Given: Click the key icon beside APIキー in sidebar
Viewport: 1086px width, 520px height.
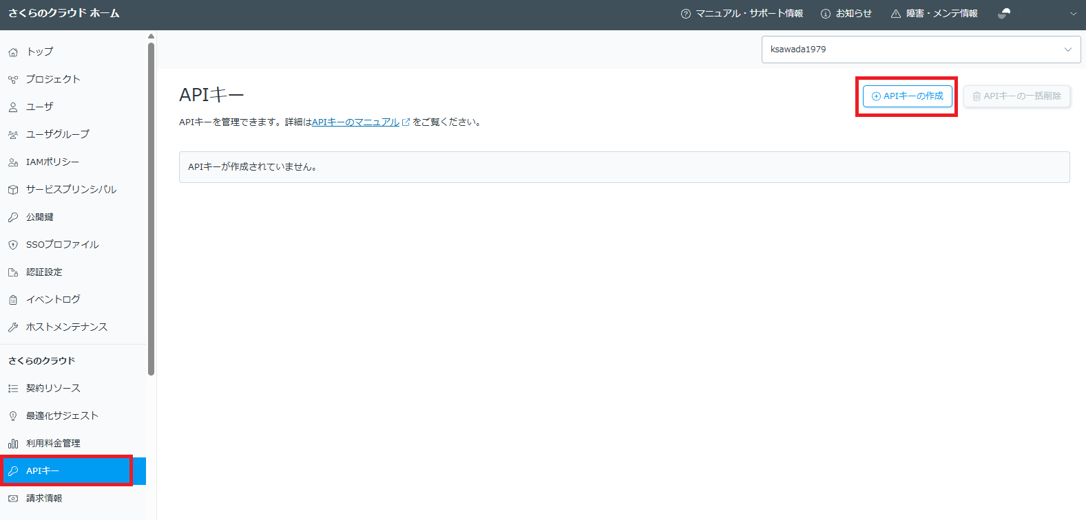Looking at the screenshot, I should coord(13,471).
